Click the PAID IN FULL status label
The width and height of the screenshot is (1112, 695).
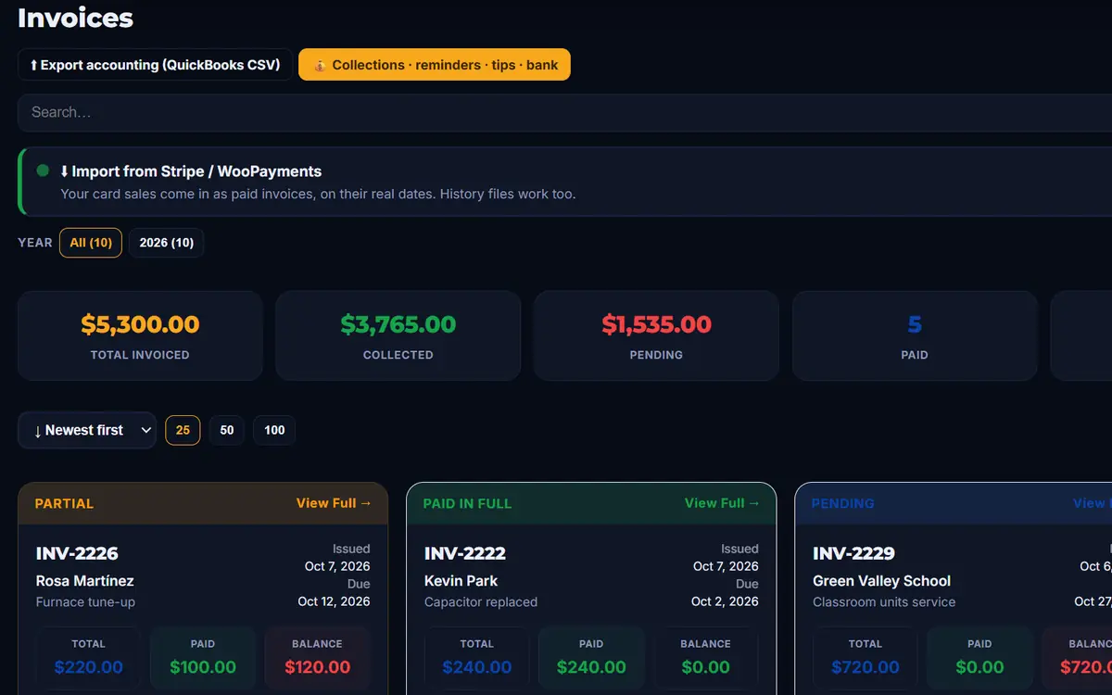(x=467, y=504)
